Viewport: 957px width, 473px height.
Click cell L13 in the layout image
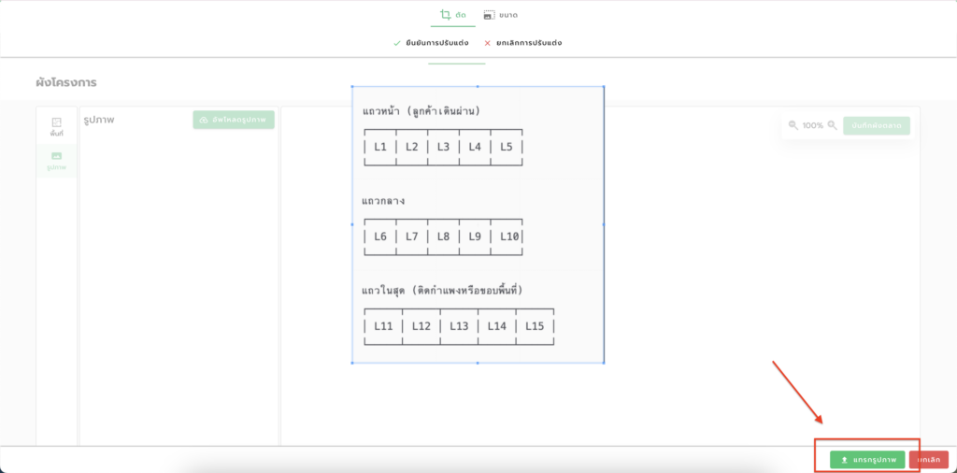coord(459,326)
